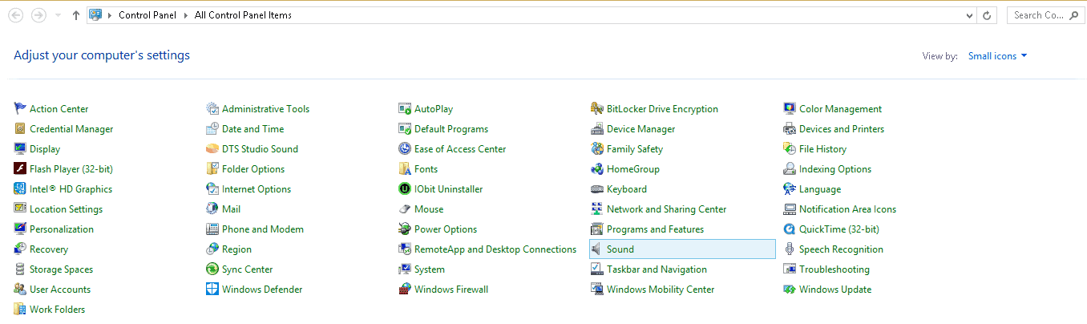
Task: Click the Sound speaker icon
Action: [x=597, y=249]
